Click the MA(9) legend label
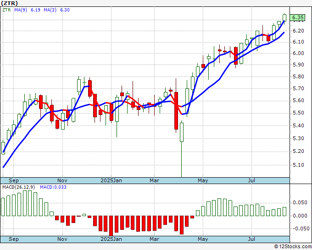The width and height of the screenshot is (312, 250). click(21, 10)
